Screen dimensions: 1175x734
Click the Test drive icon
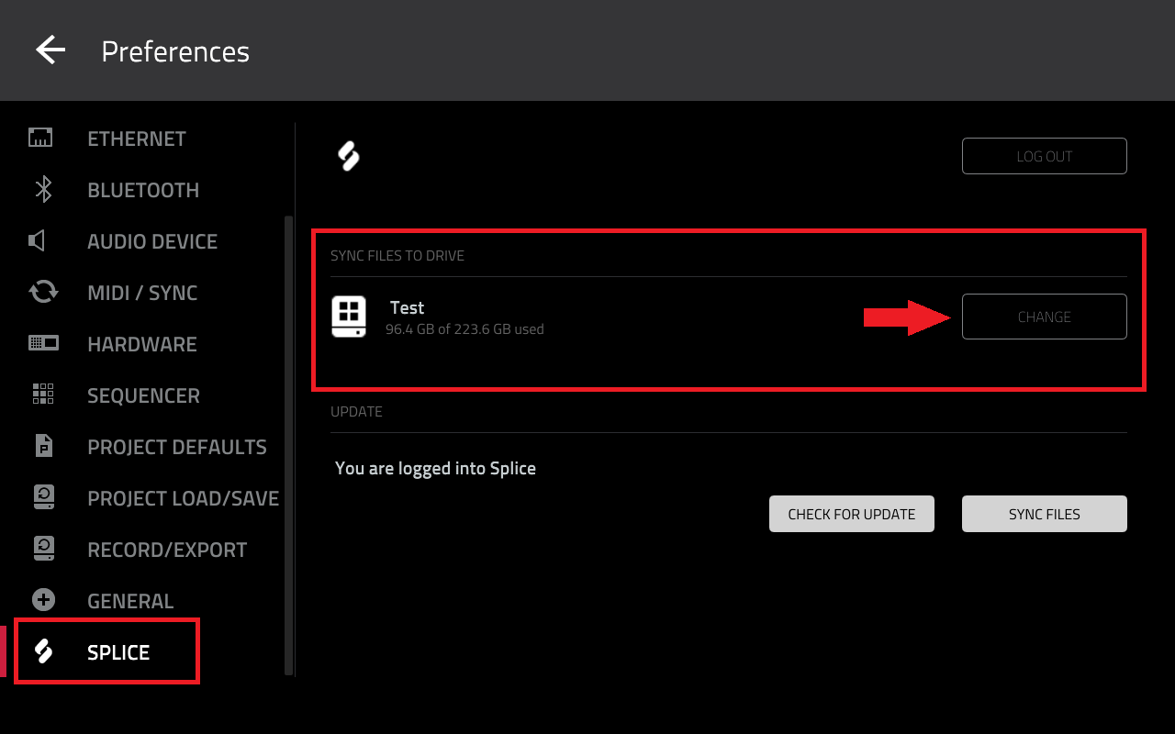(349, 317)
